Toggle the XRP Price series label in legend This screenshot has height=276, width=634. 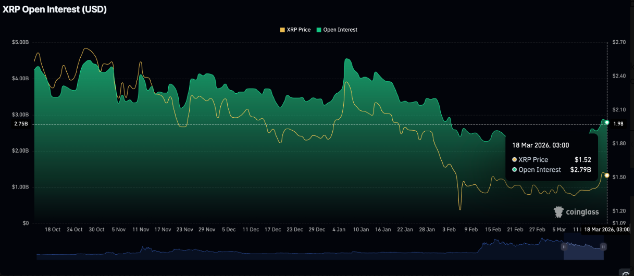click(x=298, y=30)
